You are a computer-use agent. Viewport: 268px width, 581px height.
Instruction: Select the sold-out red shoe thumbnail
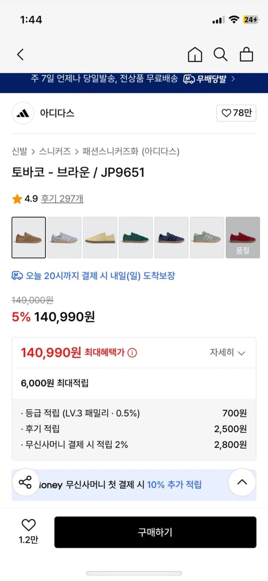[x=243, y=237]
